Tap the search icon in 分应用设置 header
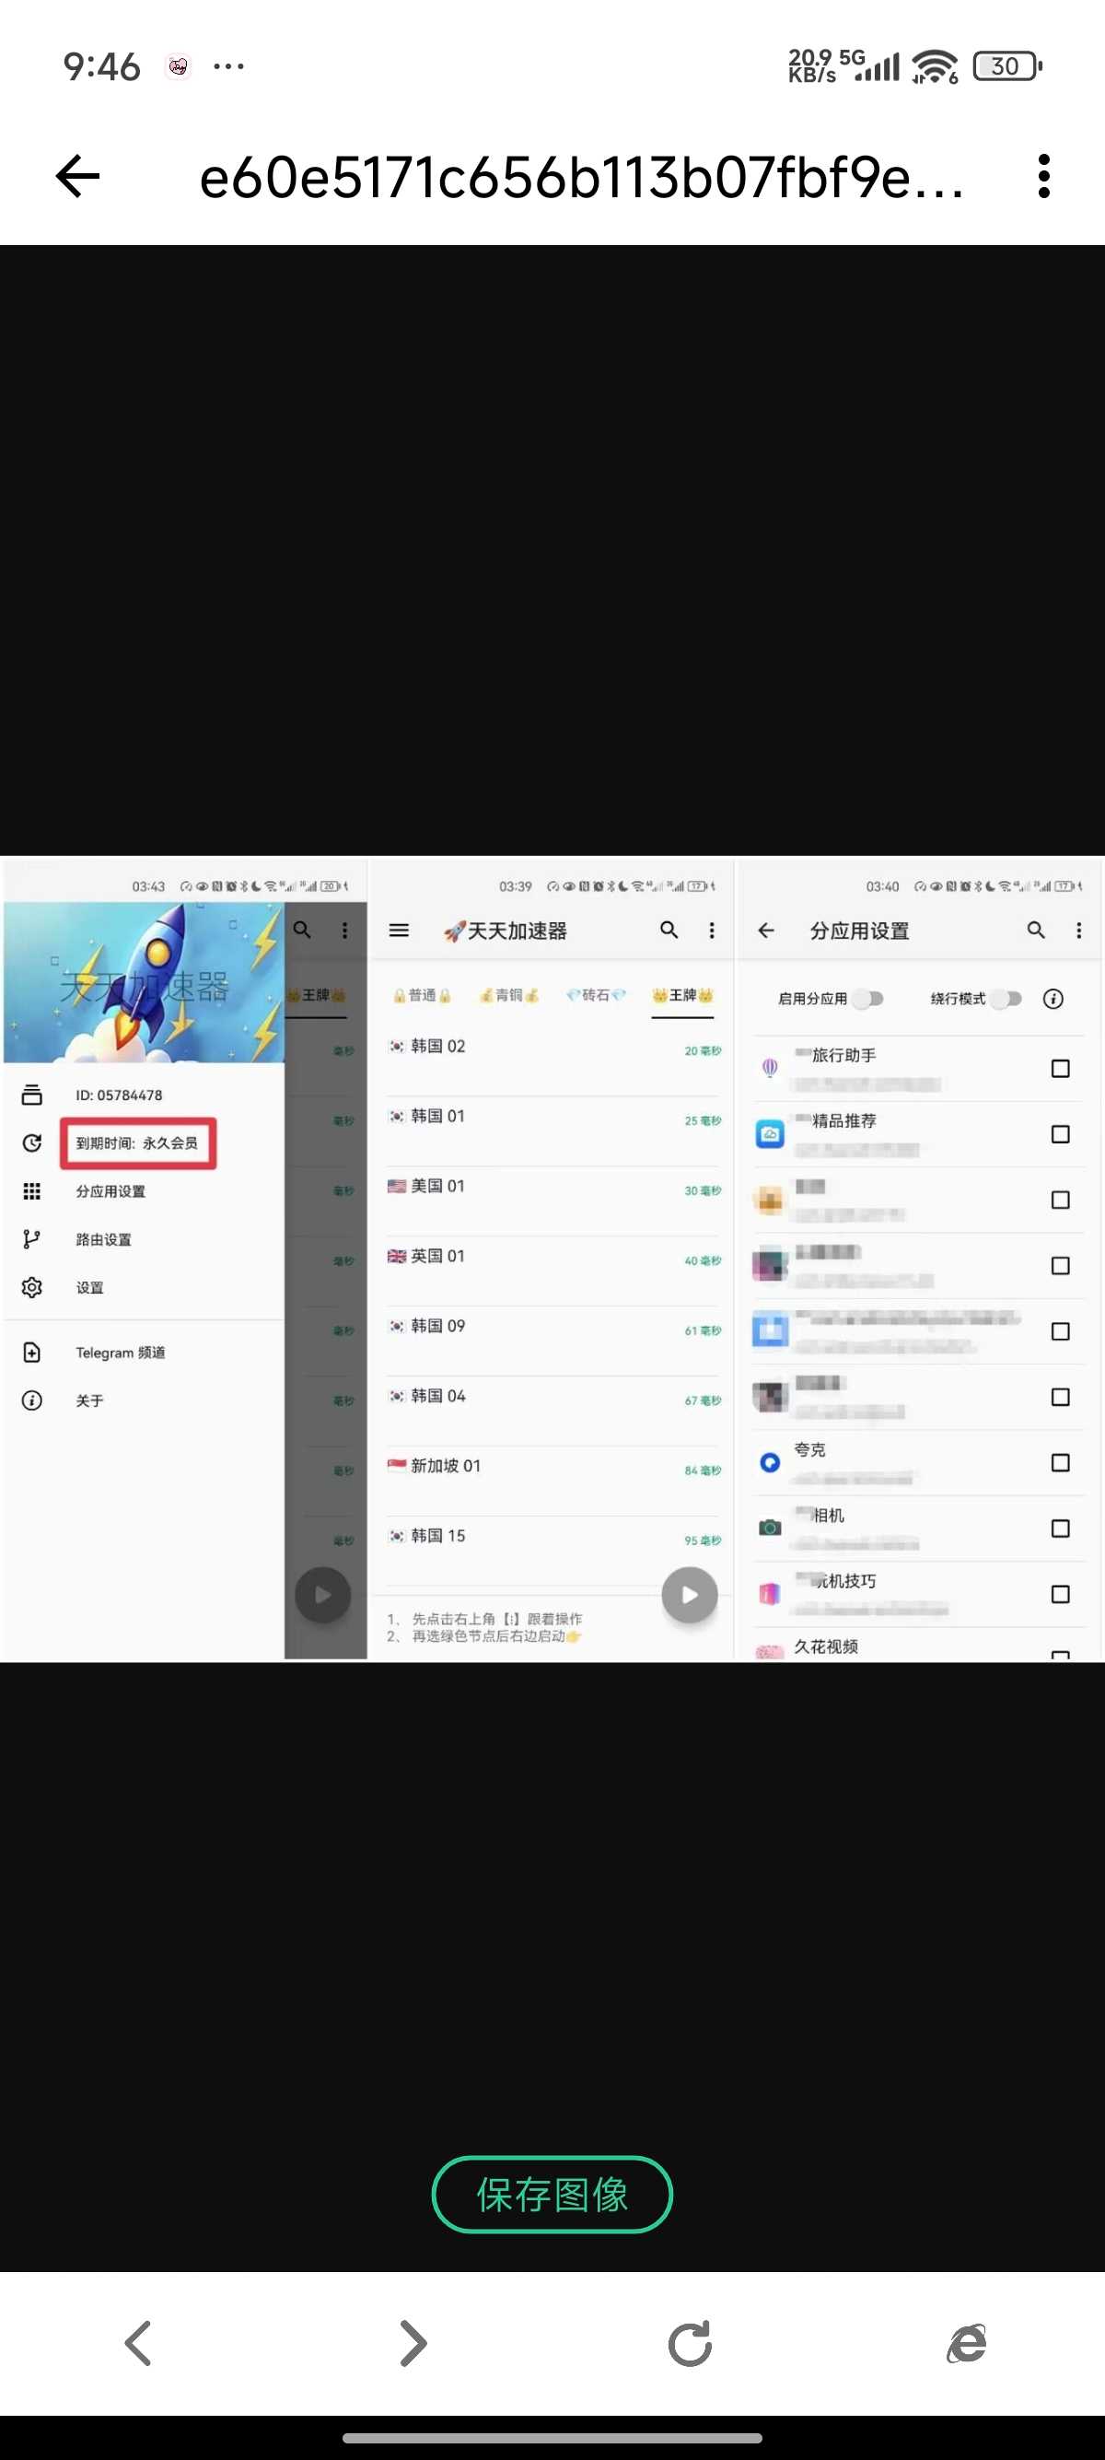The width and height of the screenshot is (1105, 2460). pos(1035,931)
